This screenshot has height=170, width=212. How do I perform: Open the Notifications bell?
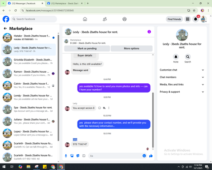click(x=195, y=19)
